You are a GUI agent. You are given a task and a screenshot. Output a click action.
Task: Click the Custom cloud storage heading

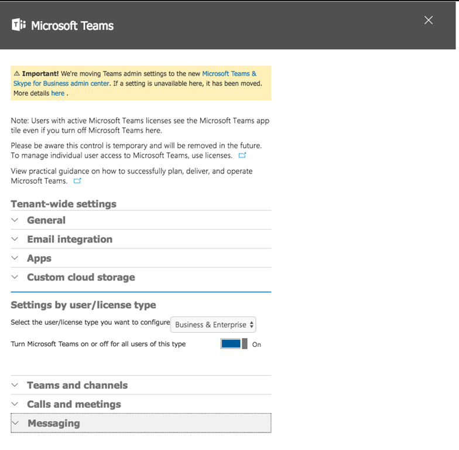click(81, 278)
